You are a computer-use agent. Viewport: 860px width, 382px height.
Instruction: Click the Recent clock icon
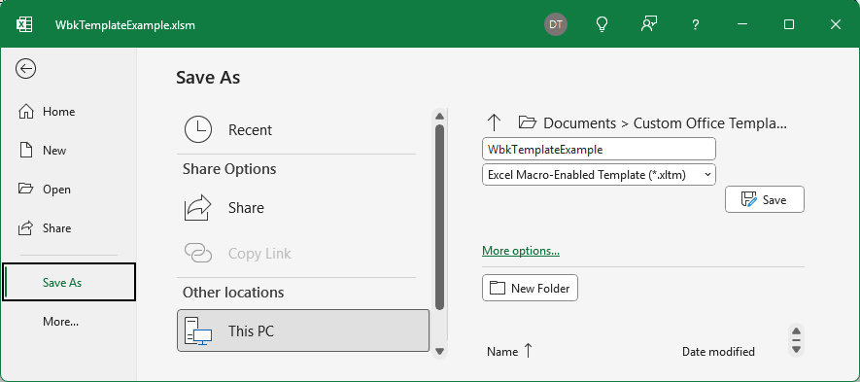tap(198, 130)
